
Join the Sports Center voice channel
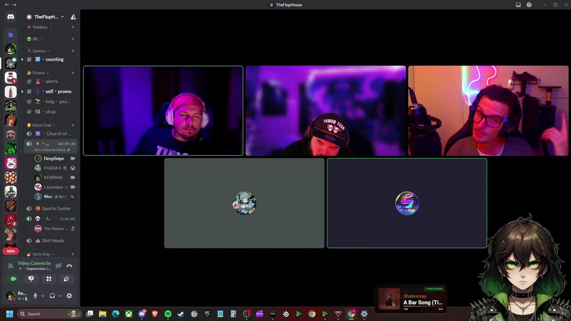click(x=50, y=209)
